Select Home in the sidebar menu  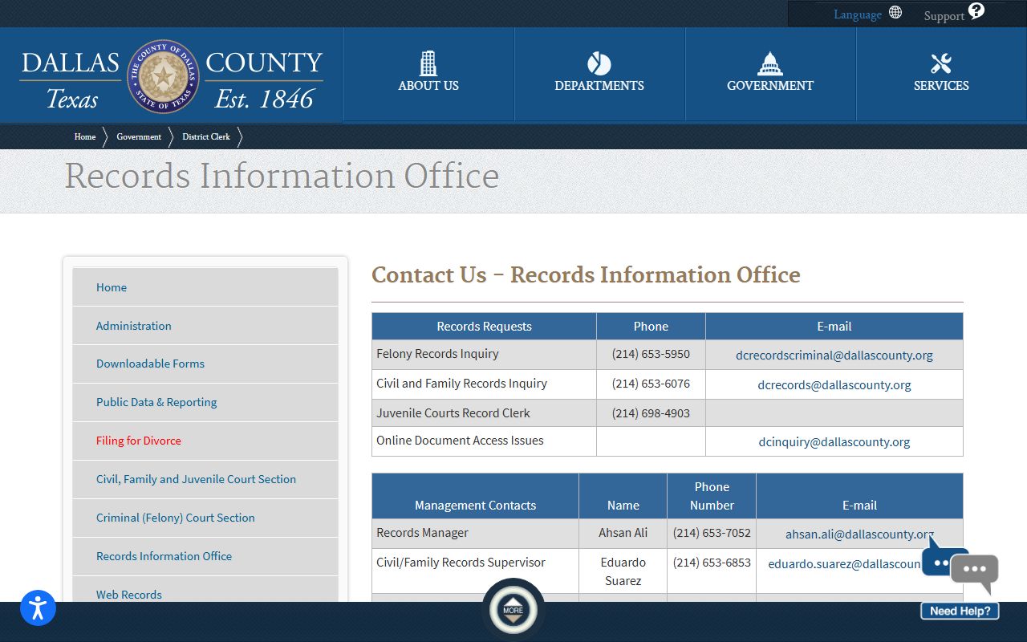pos(205,287)
